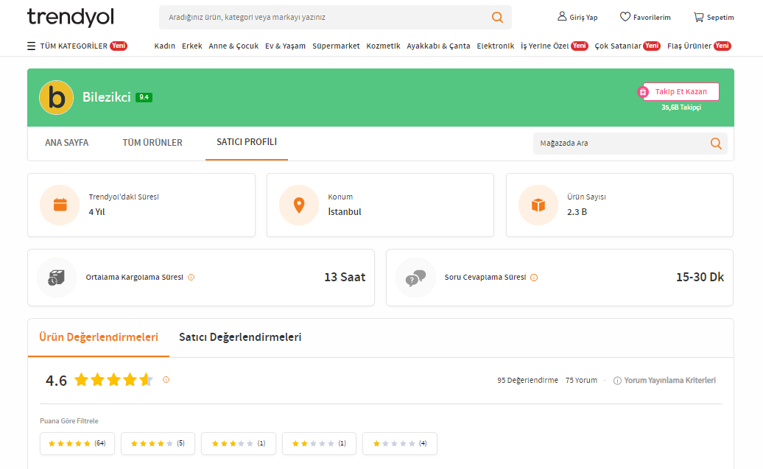Image resolution: width=763 pixels, height=469 pixels.
Task: Click info icon next to 4.6 rating
Action: click(166, 379)
